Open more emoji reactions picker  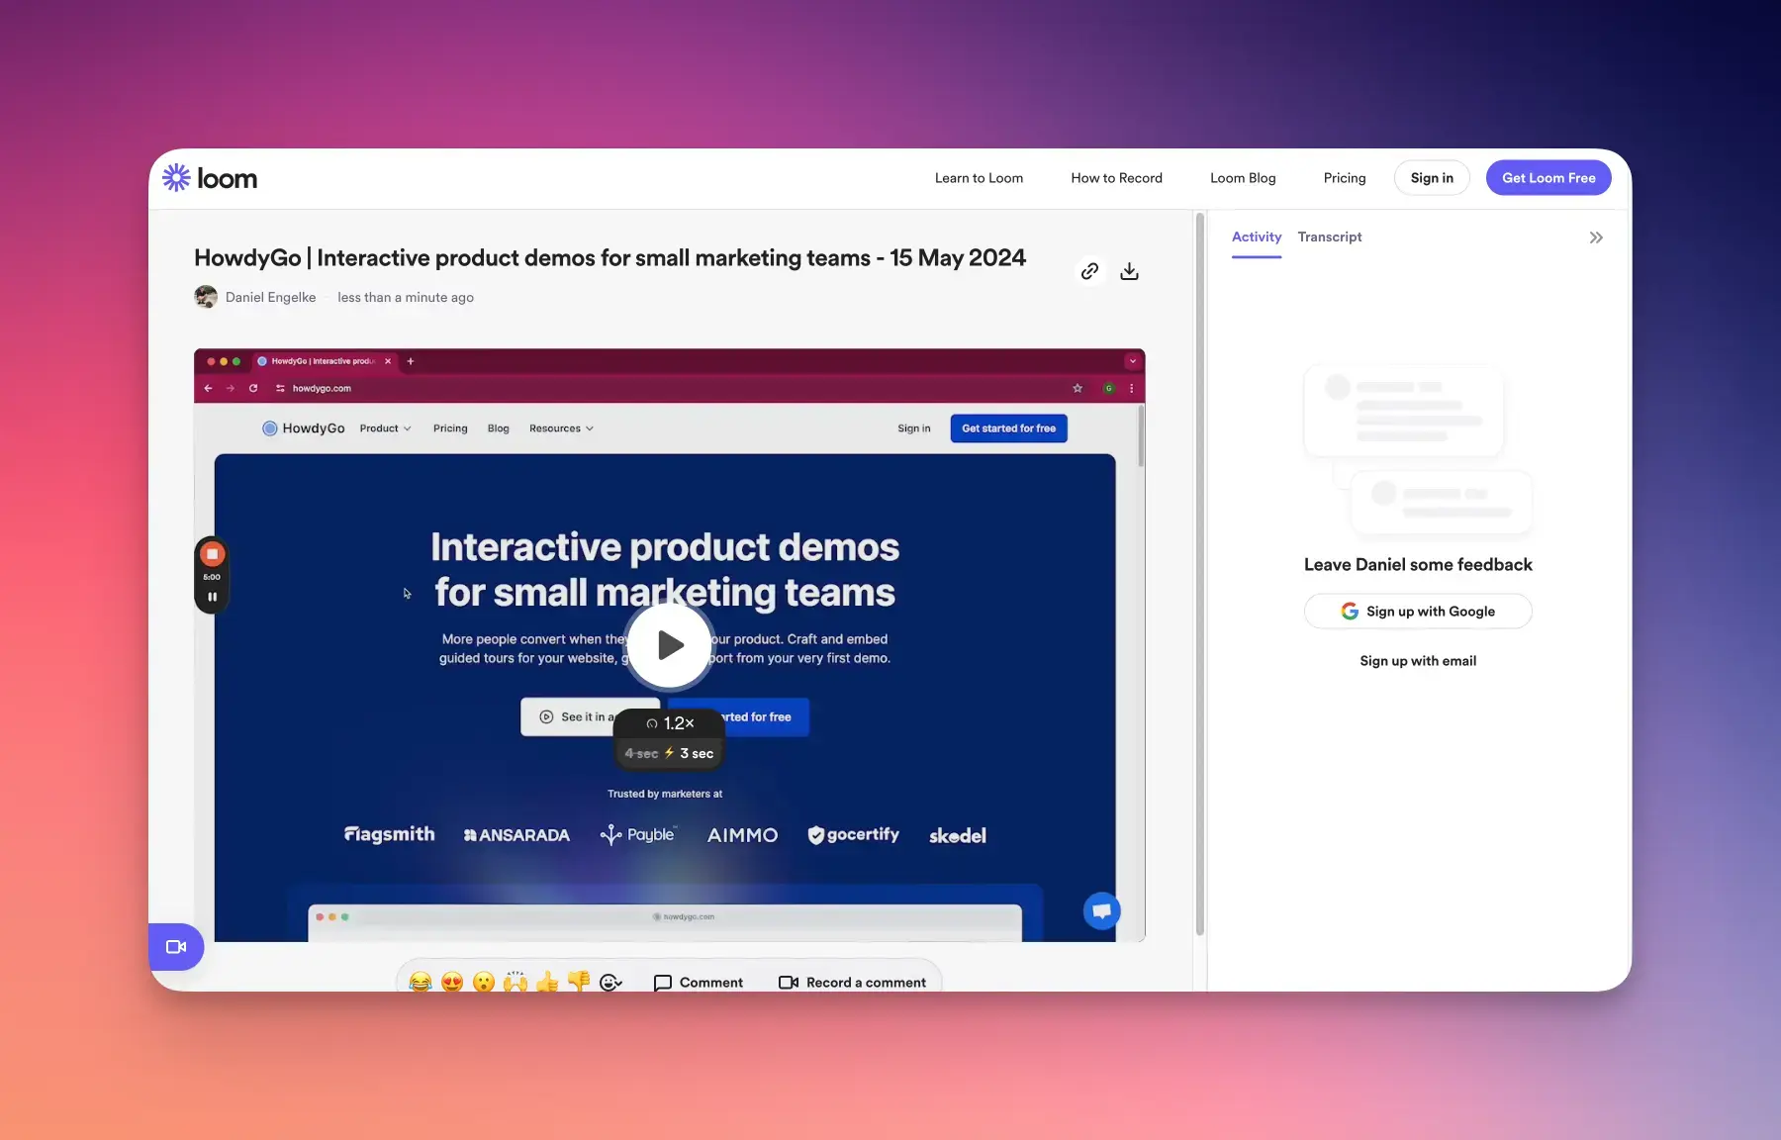coord(610,982)
